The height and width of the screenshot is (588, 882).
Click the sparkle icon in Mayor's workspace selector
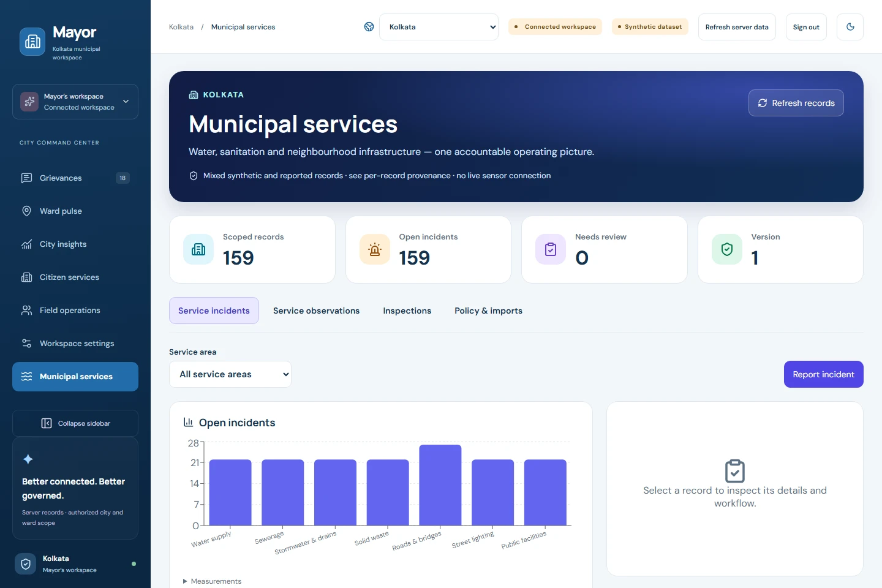pyautogui.click(x=29, y=102)
